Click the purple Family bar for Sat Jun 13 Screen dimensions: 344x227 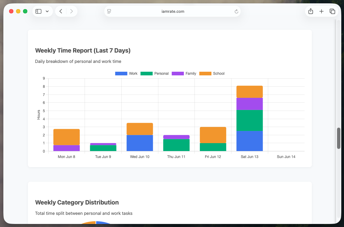(x=250, y=104)
